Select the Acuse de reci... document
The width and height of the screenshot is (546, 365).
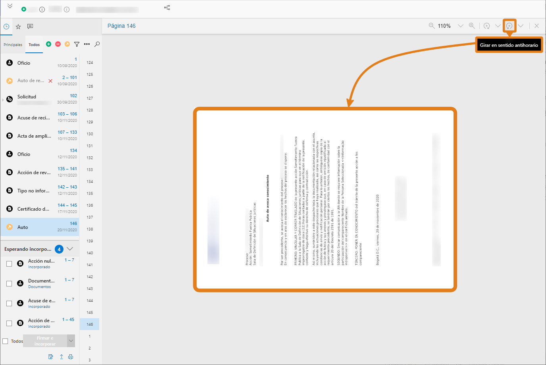tap(40, 117)
